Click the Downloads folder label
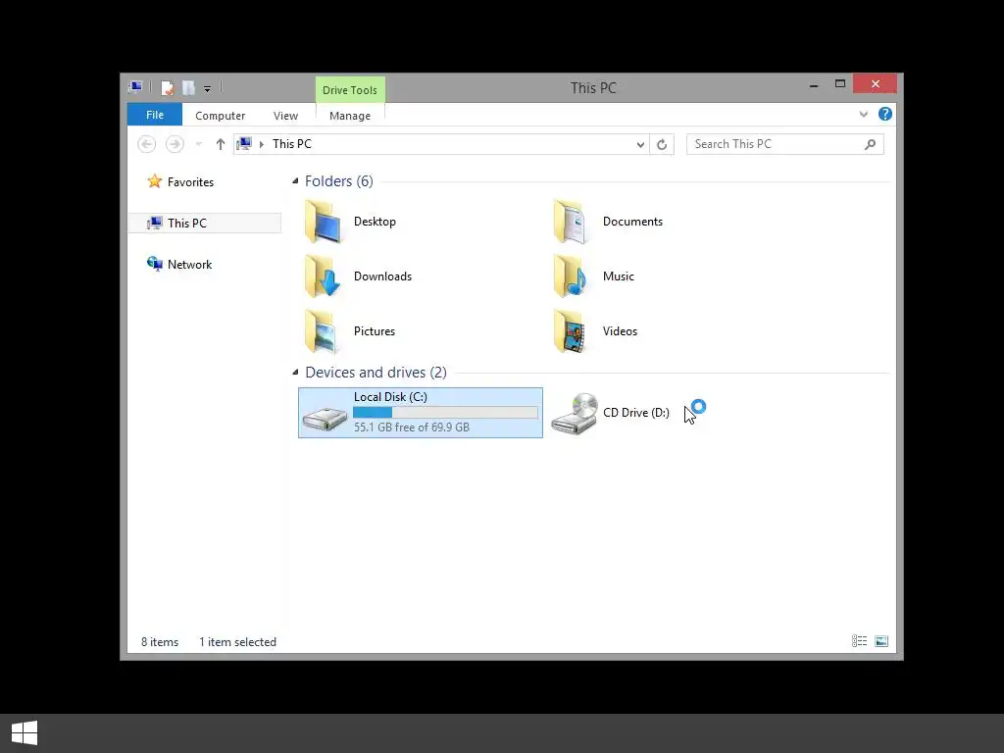 382,276
